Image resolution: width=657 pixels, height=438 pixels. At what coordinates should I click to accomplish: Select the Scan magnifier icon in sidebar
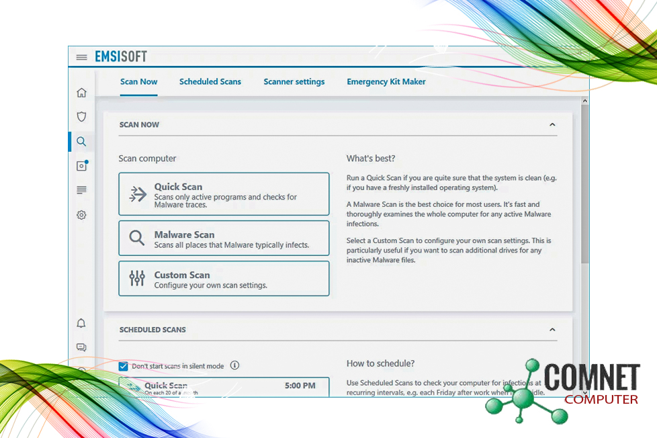click(x=82, y=142)
